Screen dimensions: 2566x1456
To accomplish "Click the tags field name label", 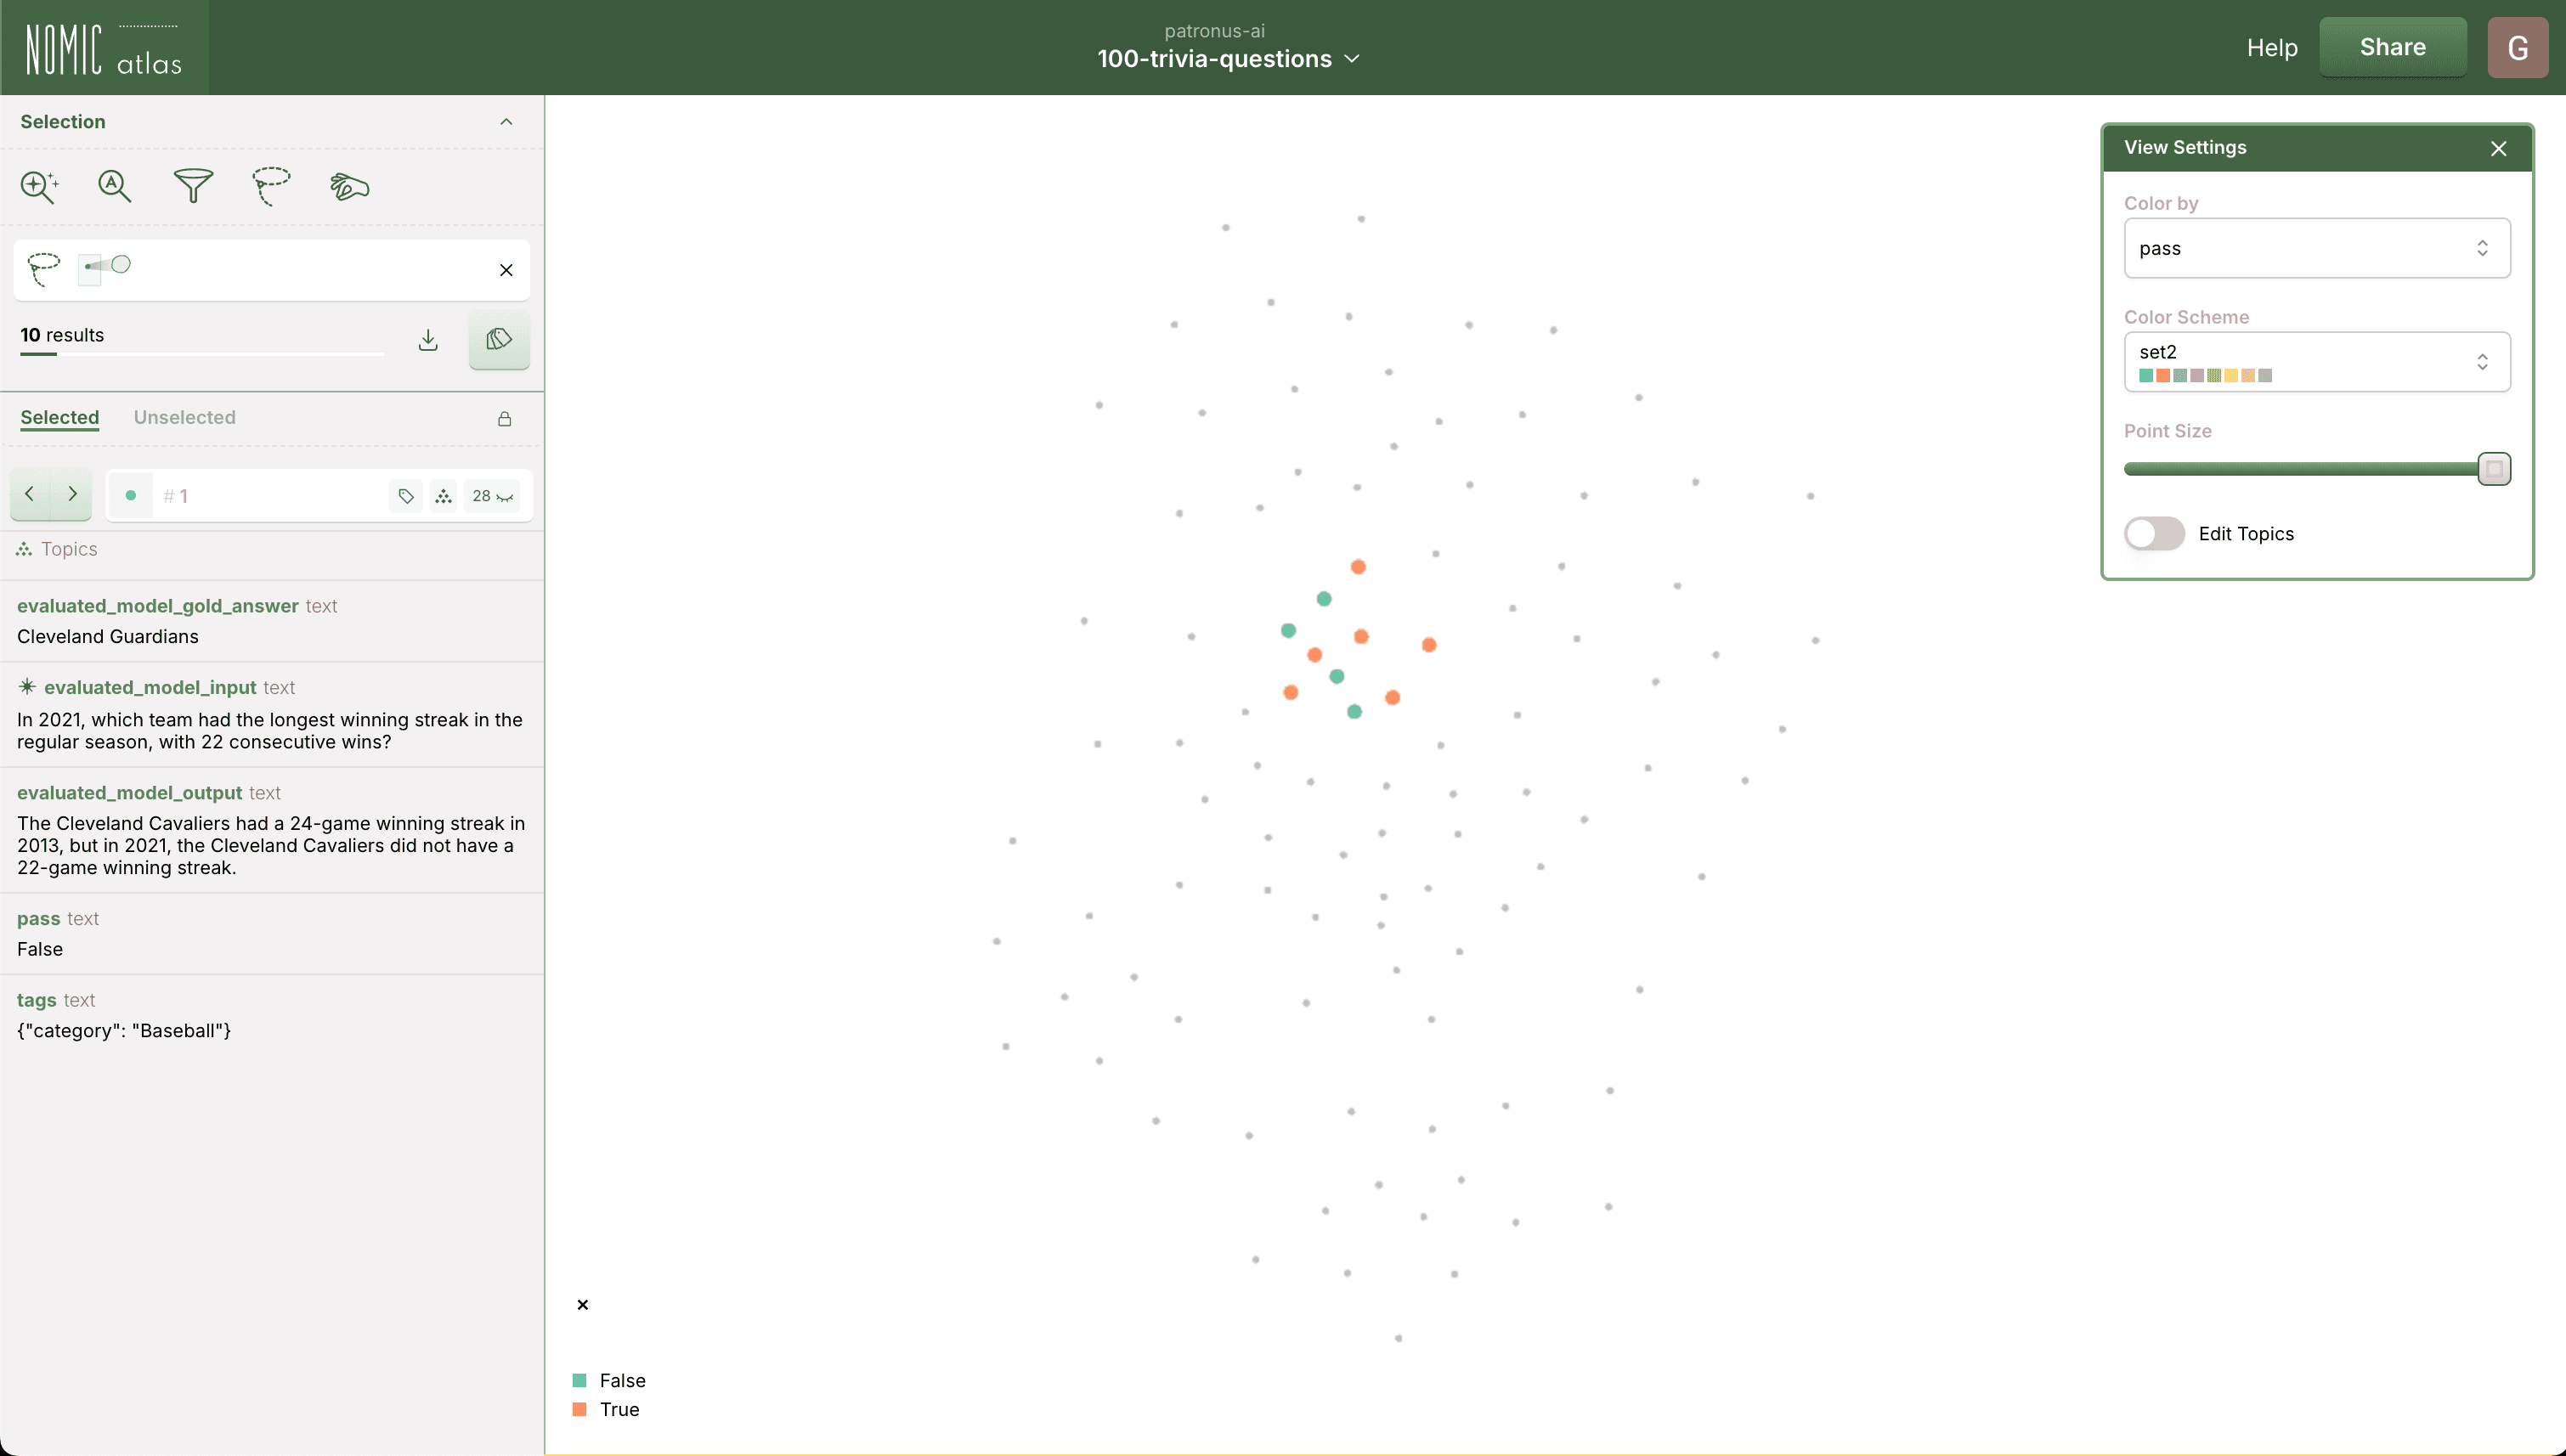I will click(x=37, y=1000).
